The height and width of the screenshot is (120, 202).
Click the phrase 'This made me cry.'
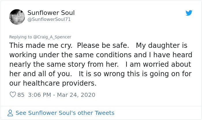41,46
